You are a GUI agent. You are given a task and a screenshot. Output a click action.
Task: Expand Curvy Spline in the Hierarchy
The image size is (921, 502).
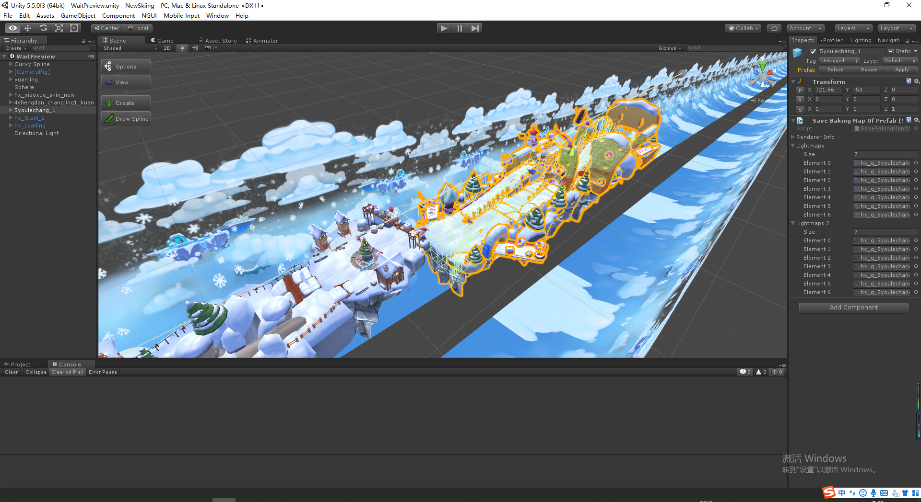coord(11,64)
